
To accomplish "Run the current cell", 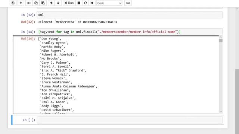I will 69,3.
